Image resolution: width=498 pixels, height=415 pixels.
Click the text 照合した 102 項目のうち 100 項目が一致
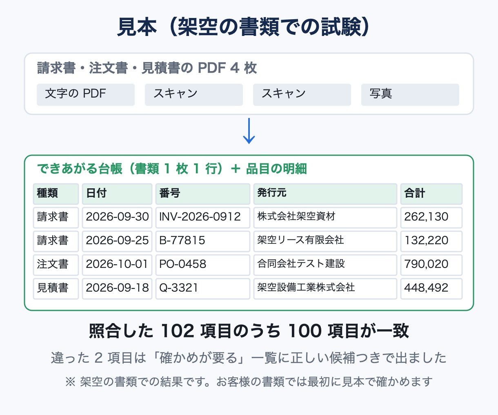point(249,331)
